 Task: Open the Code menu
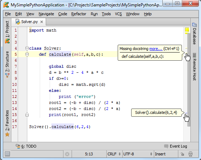point(63,14)
